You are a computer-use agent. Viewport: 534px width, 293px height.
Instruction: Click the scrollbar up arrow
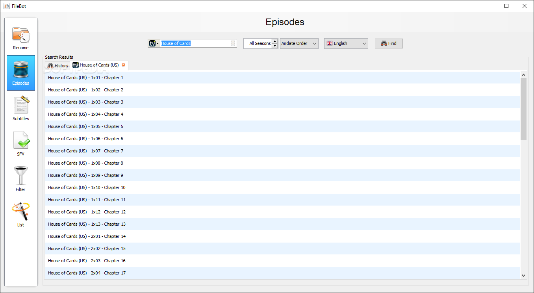click(523, 74)
